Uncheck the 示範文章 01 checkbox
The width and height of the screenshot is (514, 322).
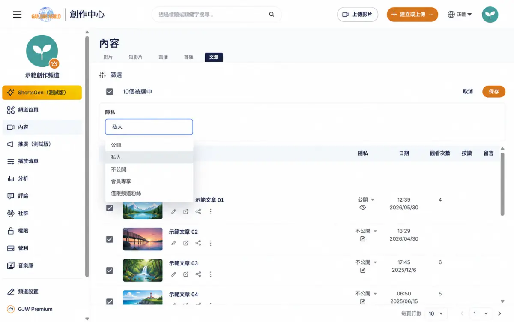coord(110,208)
